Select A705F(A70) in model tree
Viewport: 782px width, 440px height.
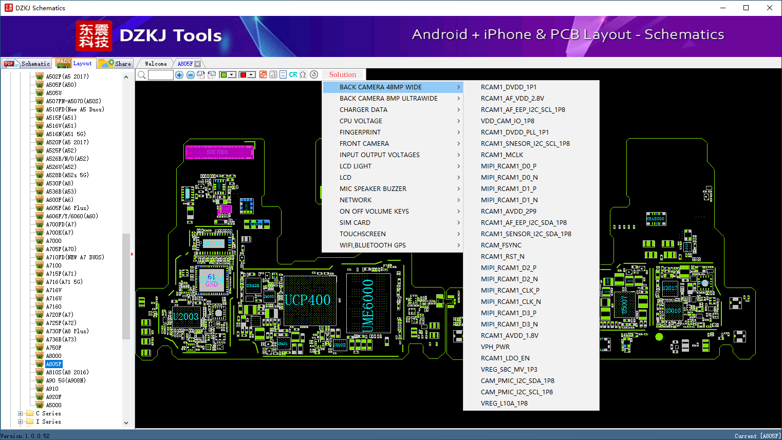(61, 249)
